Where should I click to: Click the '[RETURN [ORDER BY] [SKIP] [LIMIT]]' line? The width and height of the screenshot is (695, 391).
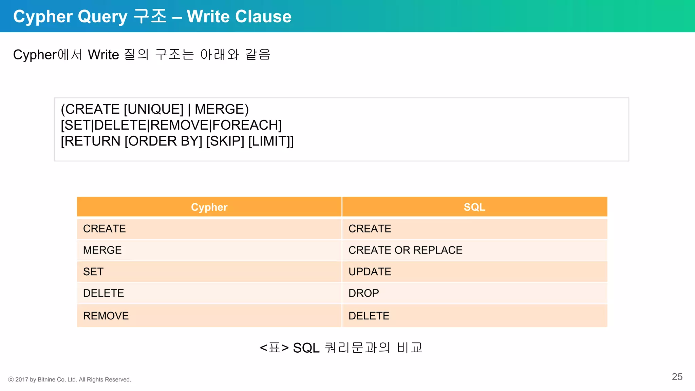(x=177, y=141)
